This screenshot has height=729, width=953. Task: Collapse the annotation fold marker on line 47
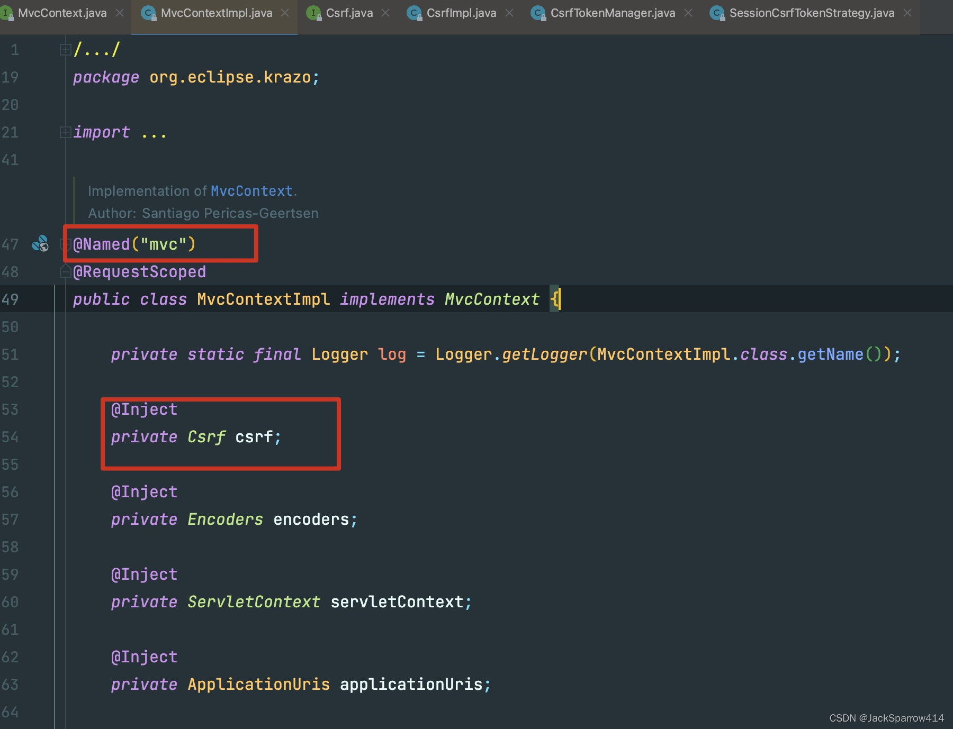[65, 244]
